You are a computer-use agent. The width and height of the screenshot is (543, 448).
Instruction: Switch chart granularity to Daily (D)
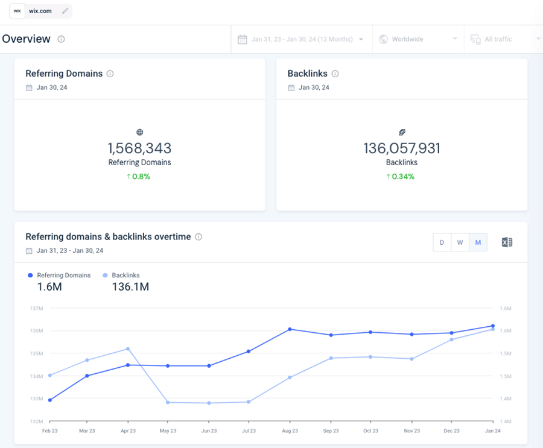tap(442, 242)
